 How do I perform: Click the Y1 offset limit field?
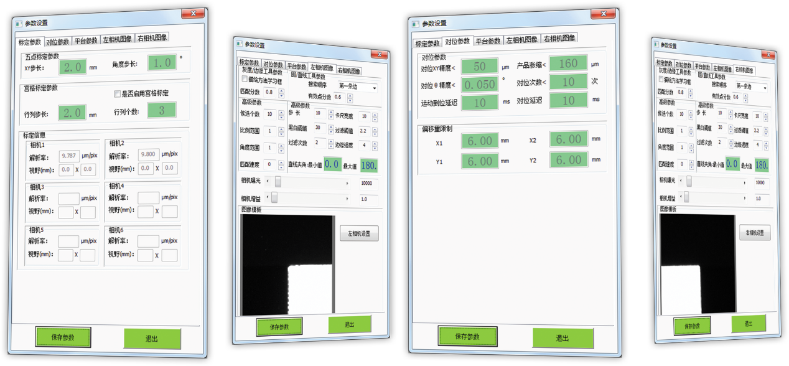tap(480, 161)
